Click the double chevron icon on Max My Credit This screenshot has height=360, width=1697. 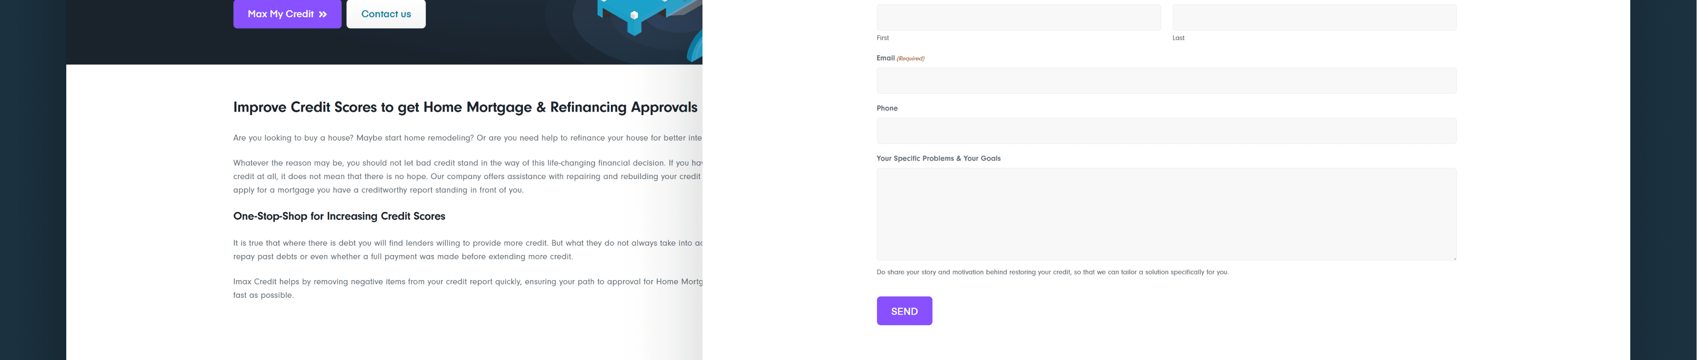(323, 15)
